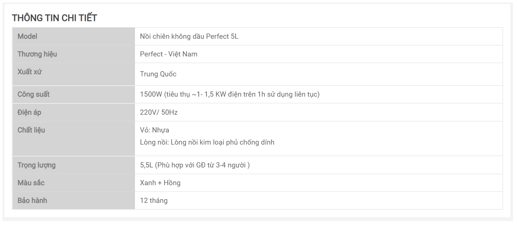
Task: Select the Chất liệu label cell
Action: tap(74, 139)
